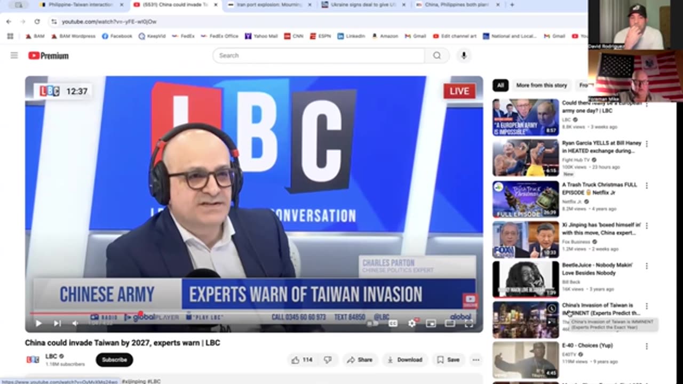Go back in browser history

tap(9, 21)
